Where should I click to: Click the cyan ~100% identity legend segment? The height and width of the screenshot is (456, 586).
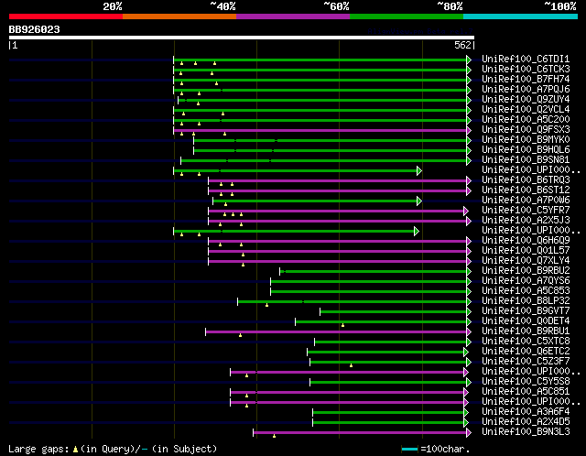point(521,16)
